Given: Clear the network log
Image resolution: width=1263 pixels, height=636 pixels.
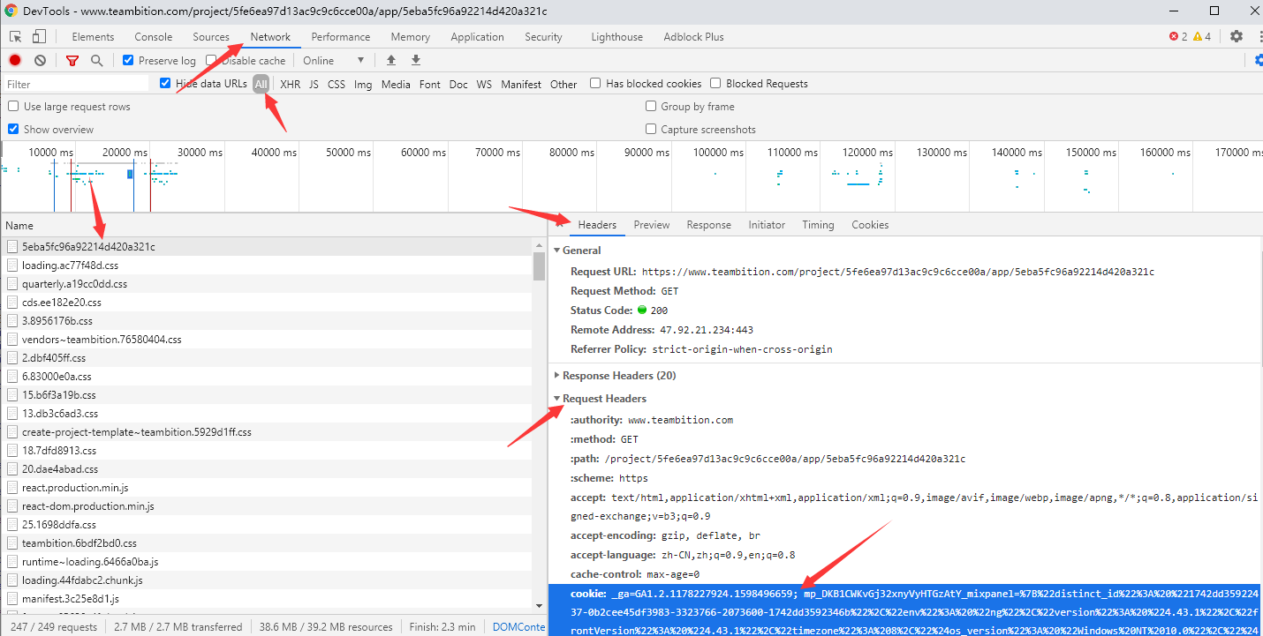Looking at the screenshot, I should click(x=40, y=61).
